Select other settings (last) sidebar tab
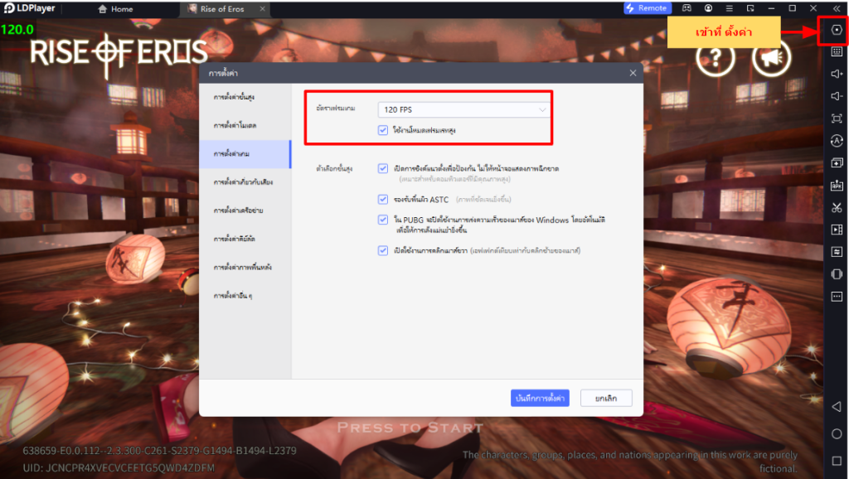 pyautogui.click(x=245, y=296)
